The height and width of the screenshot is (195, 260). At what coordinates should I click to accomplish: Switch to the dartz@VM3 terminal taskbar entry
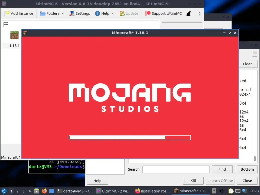pos(75,191)
